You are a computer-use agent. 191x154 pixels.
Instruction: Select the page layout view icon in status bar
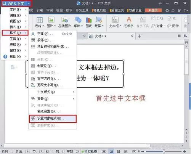click(x=111, y=151)
